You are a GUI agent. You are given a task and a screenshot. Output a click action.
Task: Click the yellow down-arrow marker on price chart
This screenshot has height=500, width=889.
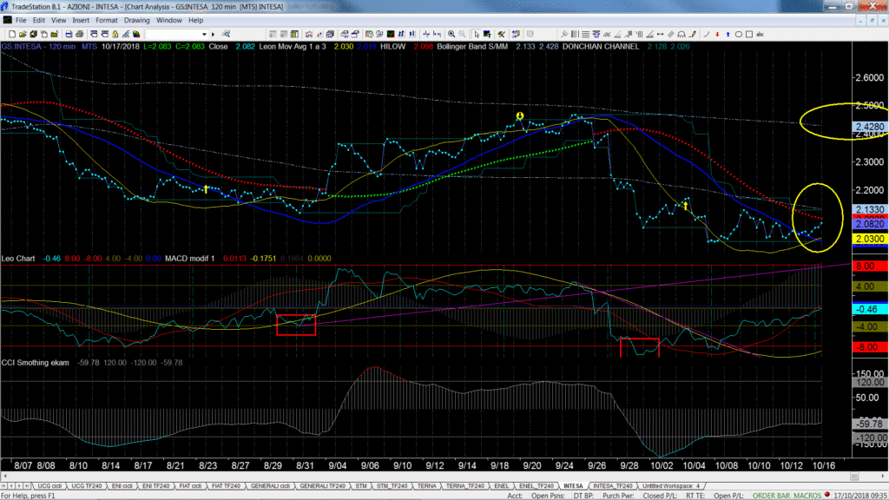519,116
